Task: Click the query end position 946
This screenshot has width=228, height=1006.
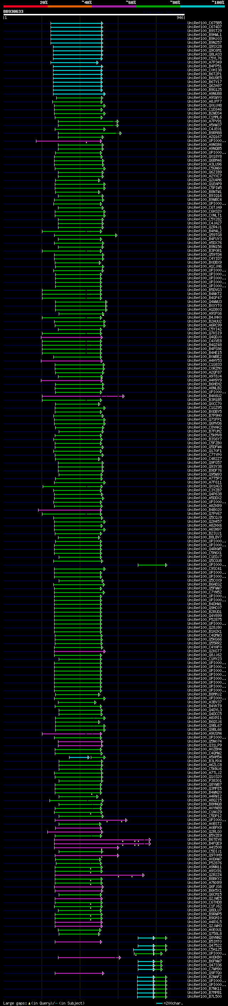Action: [x=180, y=17]
